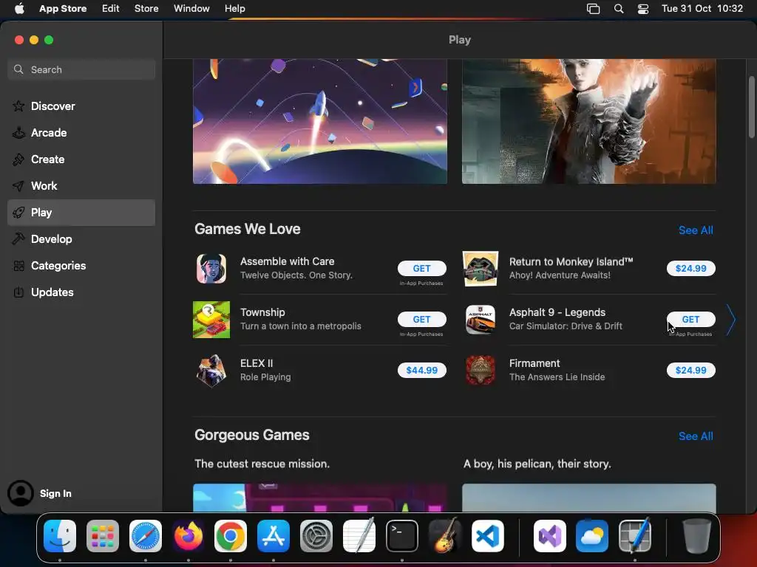Open the ELEX II app icon

[x=211, y=371]
